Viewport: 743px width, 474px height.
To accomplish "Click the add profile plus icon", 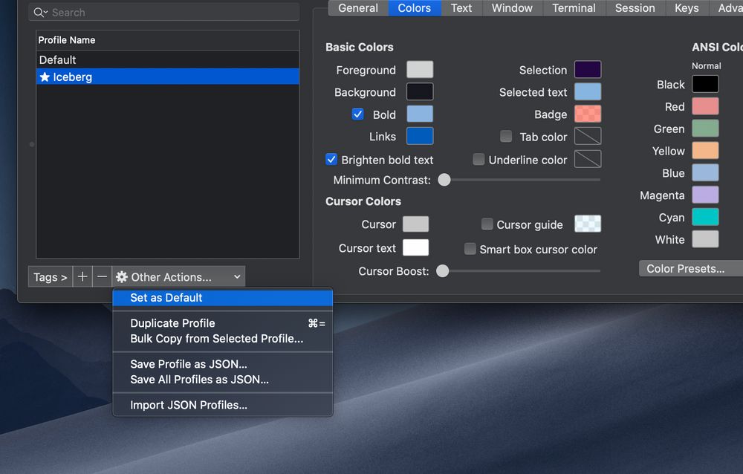I will pos(82,277).
